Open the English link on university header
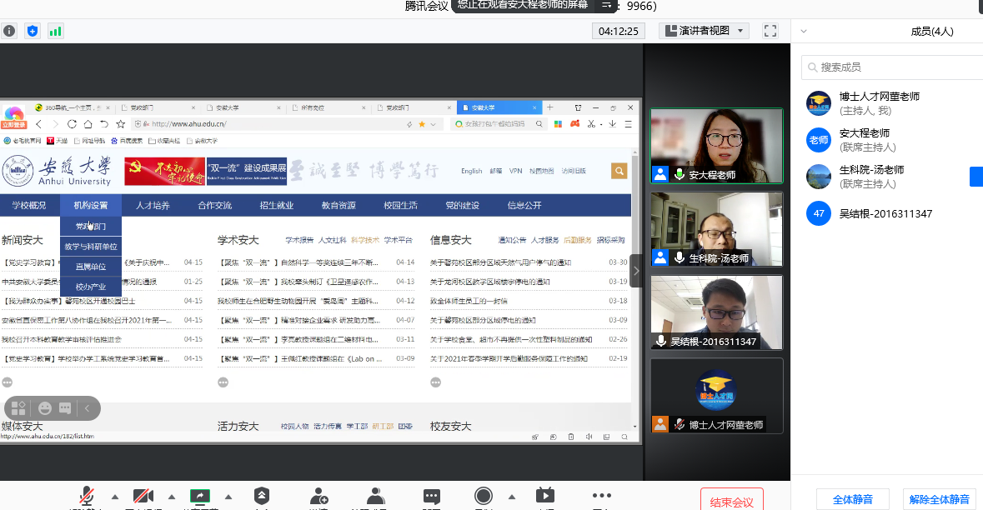This screenshot has width=983, height=510. (x=471, y=171)
